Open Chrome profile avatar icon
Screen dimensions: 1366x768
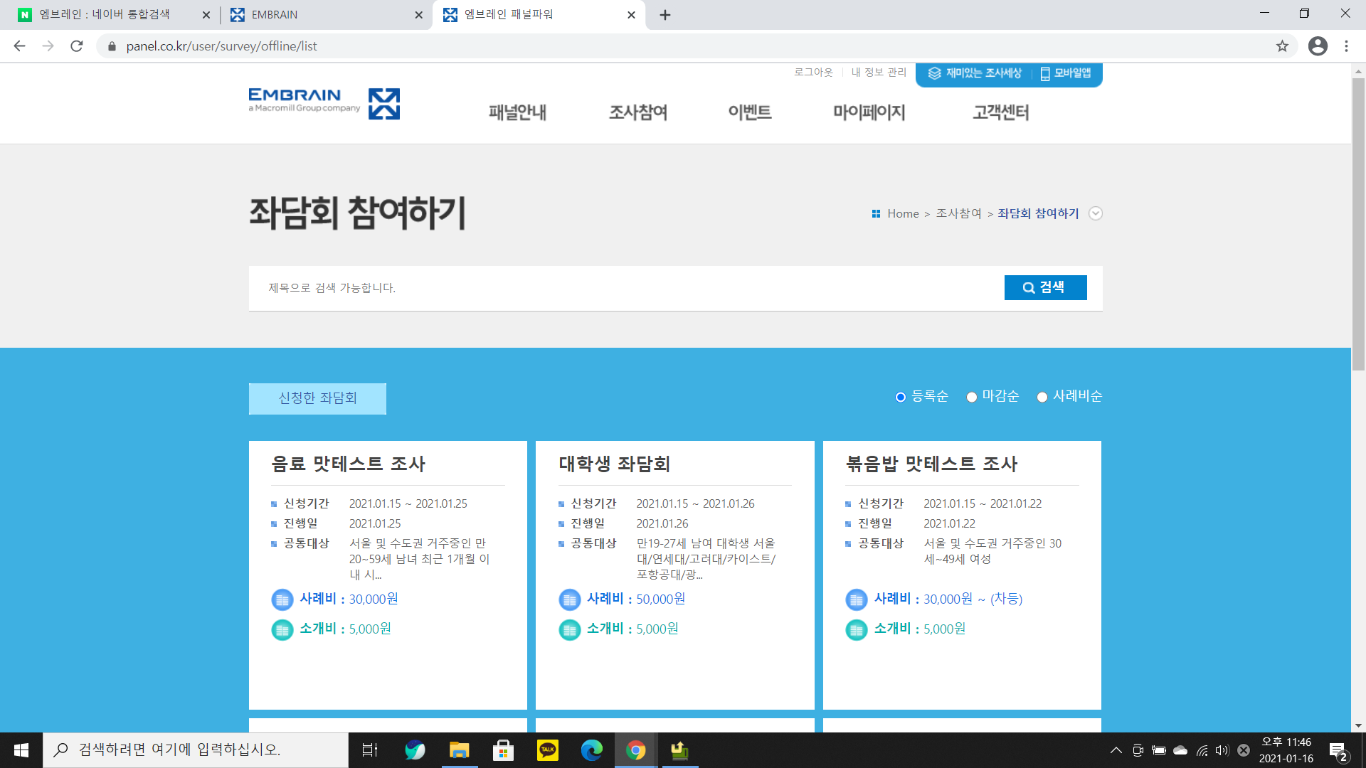pos(1318,46)
